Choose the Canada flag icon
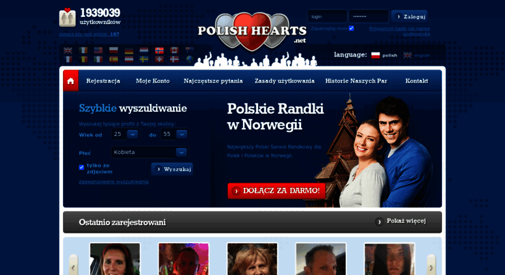Screen dimensions: 505x275 point(174,50)
